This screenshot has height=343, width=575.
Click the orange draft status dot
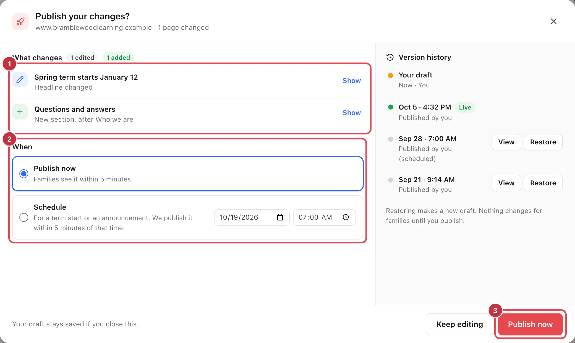[391, 76]
